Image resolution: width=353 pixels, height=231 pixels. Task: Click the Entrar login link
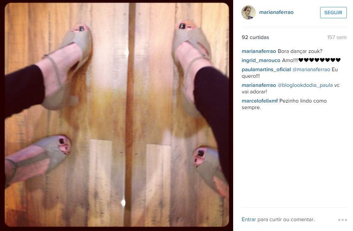pyautogui.click(x=249, y=219)
